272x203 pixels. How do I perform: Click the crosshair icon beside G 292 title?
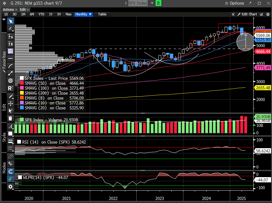5,3
